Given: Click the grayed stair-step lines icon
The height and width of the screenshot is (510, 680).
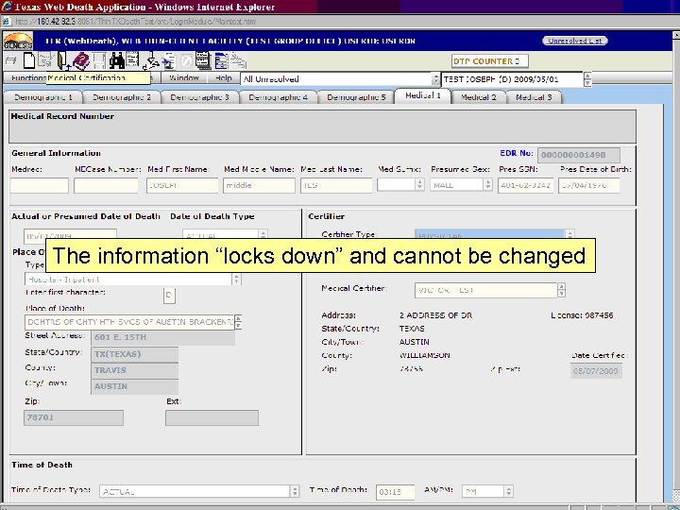Looking at the screenshot, I should [x=239, y=60].
